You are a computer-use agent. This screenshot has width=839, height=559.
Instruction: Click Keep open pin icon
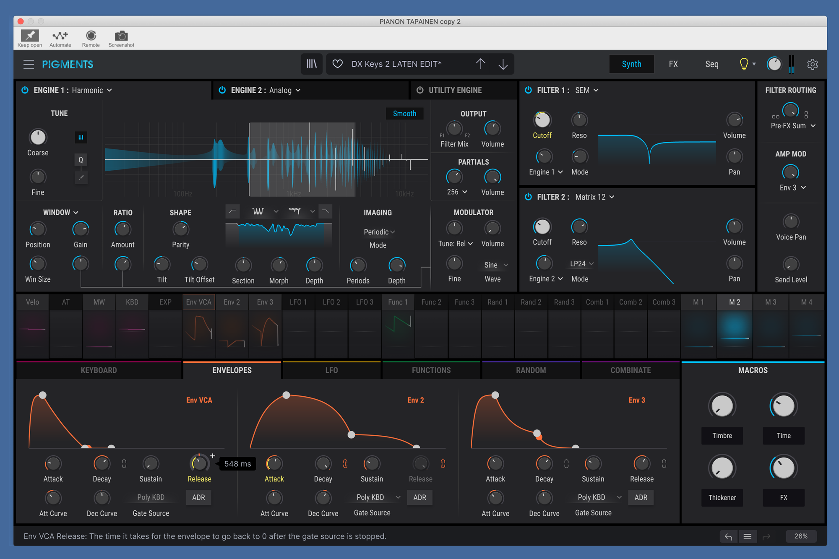30,39
